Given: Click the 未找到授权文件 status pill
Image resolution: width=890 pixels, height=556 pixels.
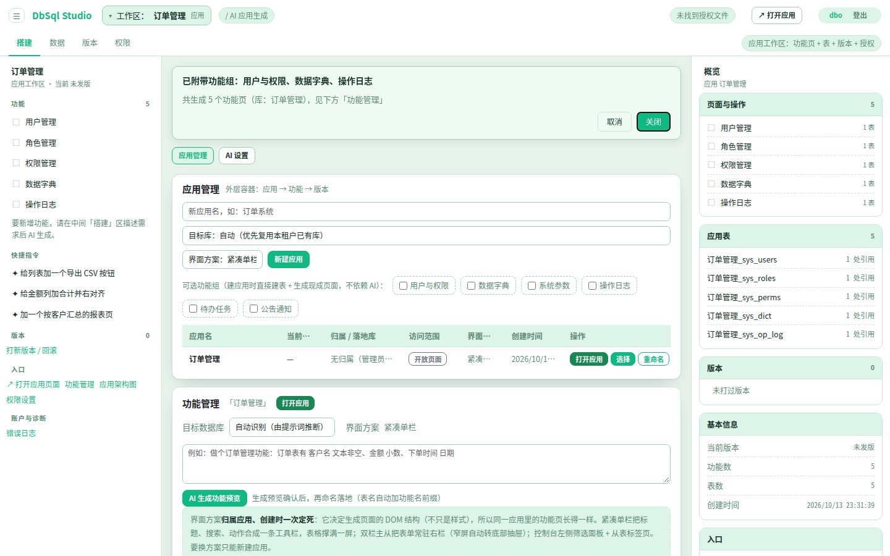Looking at the screenshot, I should pyautogui.click(x=702, y=15).
